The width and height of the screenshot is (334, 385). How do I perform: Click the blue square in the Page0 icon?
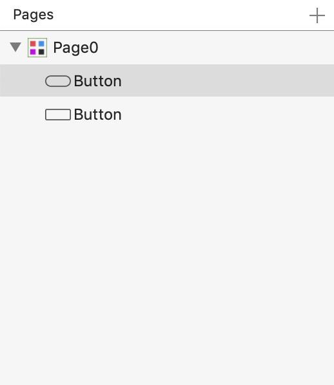pos(41,44)
